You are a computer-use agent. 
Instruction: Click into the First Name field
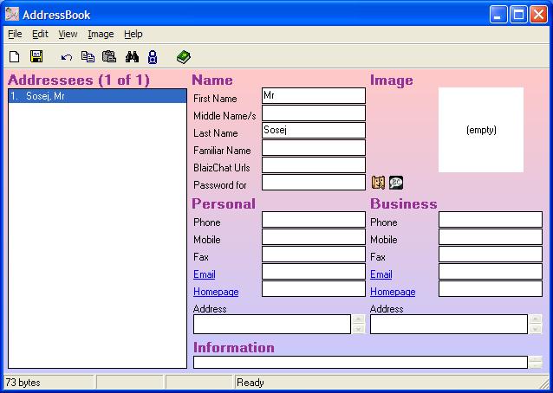coord(314,96)
